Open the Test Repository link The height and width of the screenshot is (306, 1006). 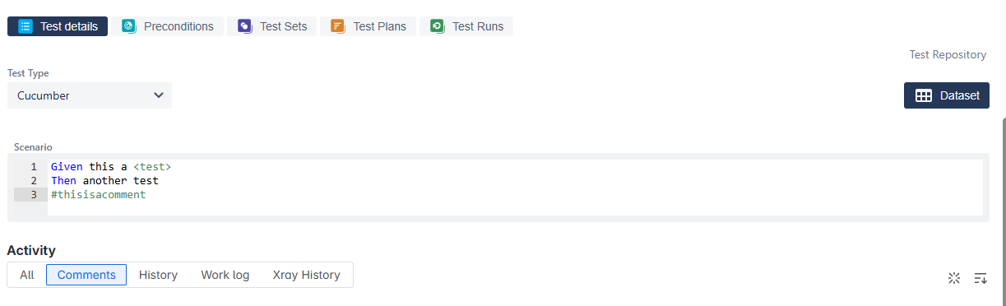pyautogui.click(x=948, y=54)
